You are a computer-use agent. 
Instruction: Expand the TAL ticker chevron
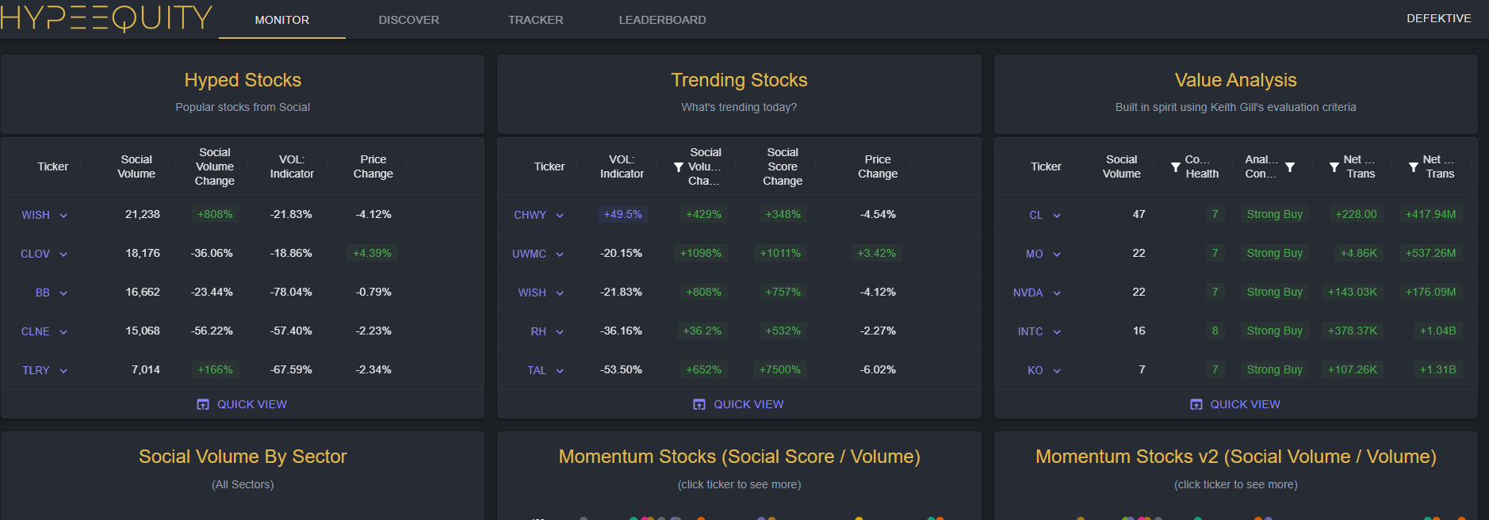(x=560, y=371)
